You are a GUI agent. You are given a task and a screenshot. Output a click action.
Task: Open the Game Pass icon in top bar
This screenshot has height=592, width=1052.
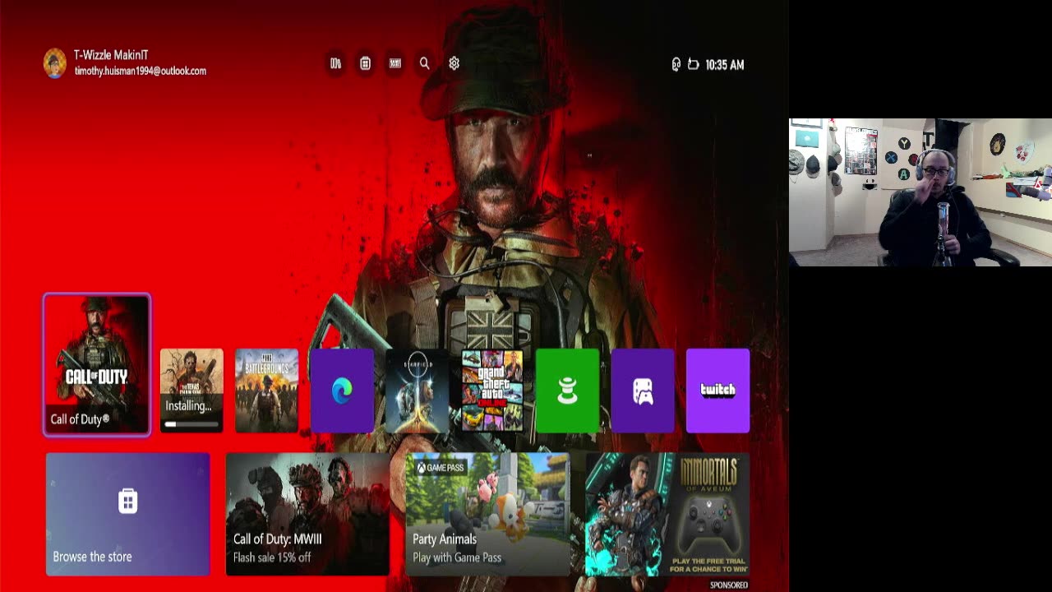click(394, 63)
